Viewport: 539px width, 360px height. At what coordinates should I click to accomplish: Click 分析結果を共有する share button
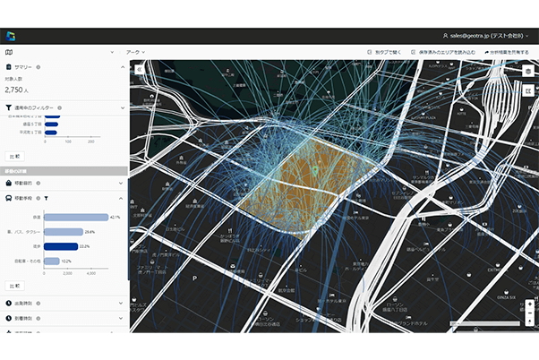507,52
